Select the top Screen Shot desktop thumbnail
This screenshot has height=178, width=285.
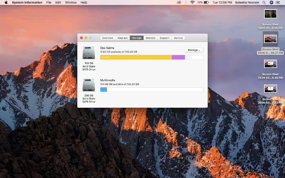270,14
